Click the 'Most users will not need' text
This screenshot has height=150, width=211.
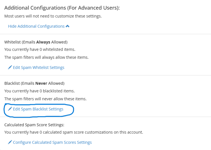click(53, 16)
